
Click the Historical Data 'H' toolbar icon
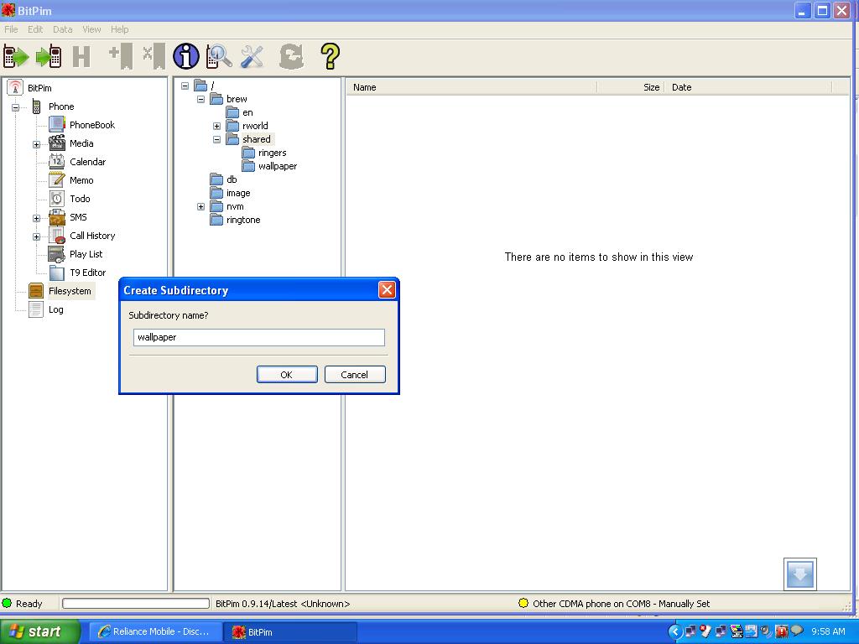[x=81, y=56]
